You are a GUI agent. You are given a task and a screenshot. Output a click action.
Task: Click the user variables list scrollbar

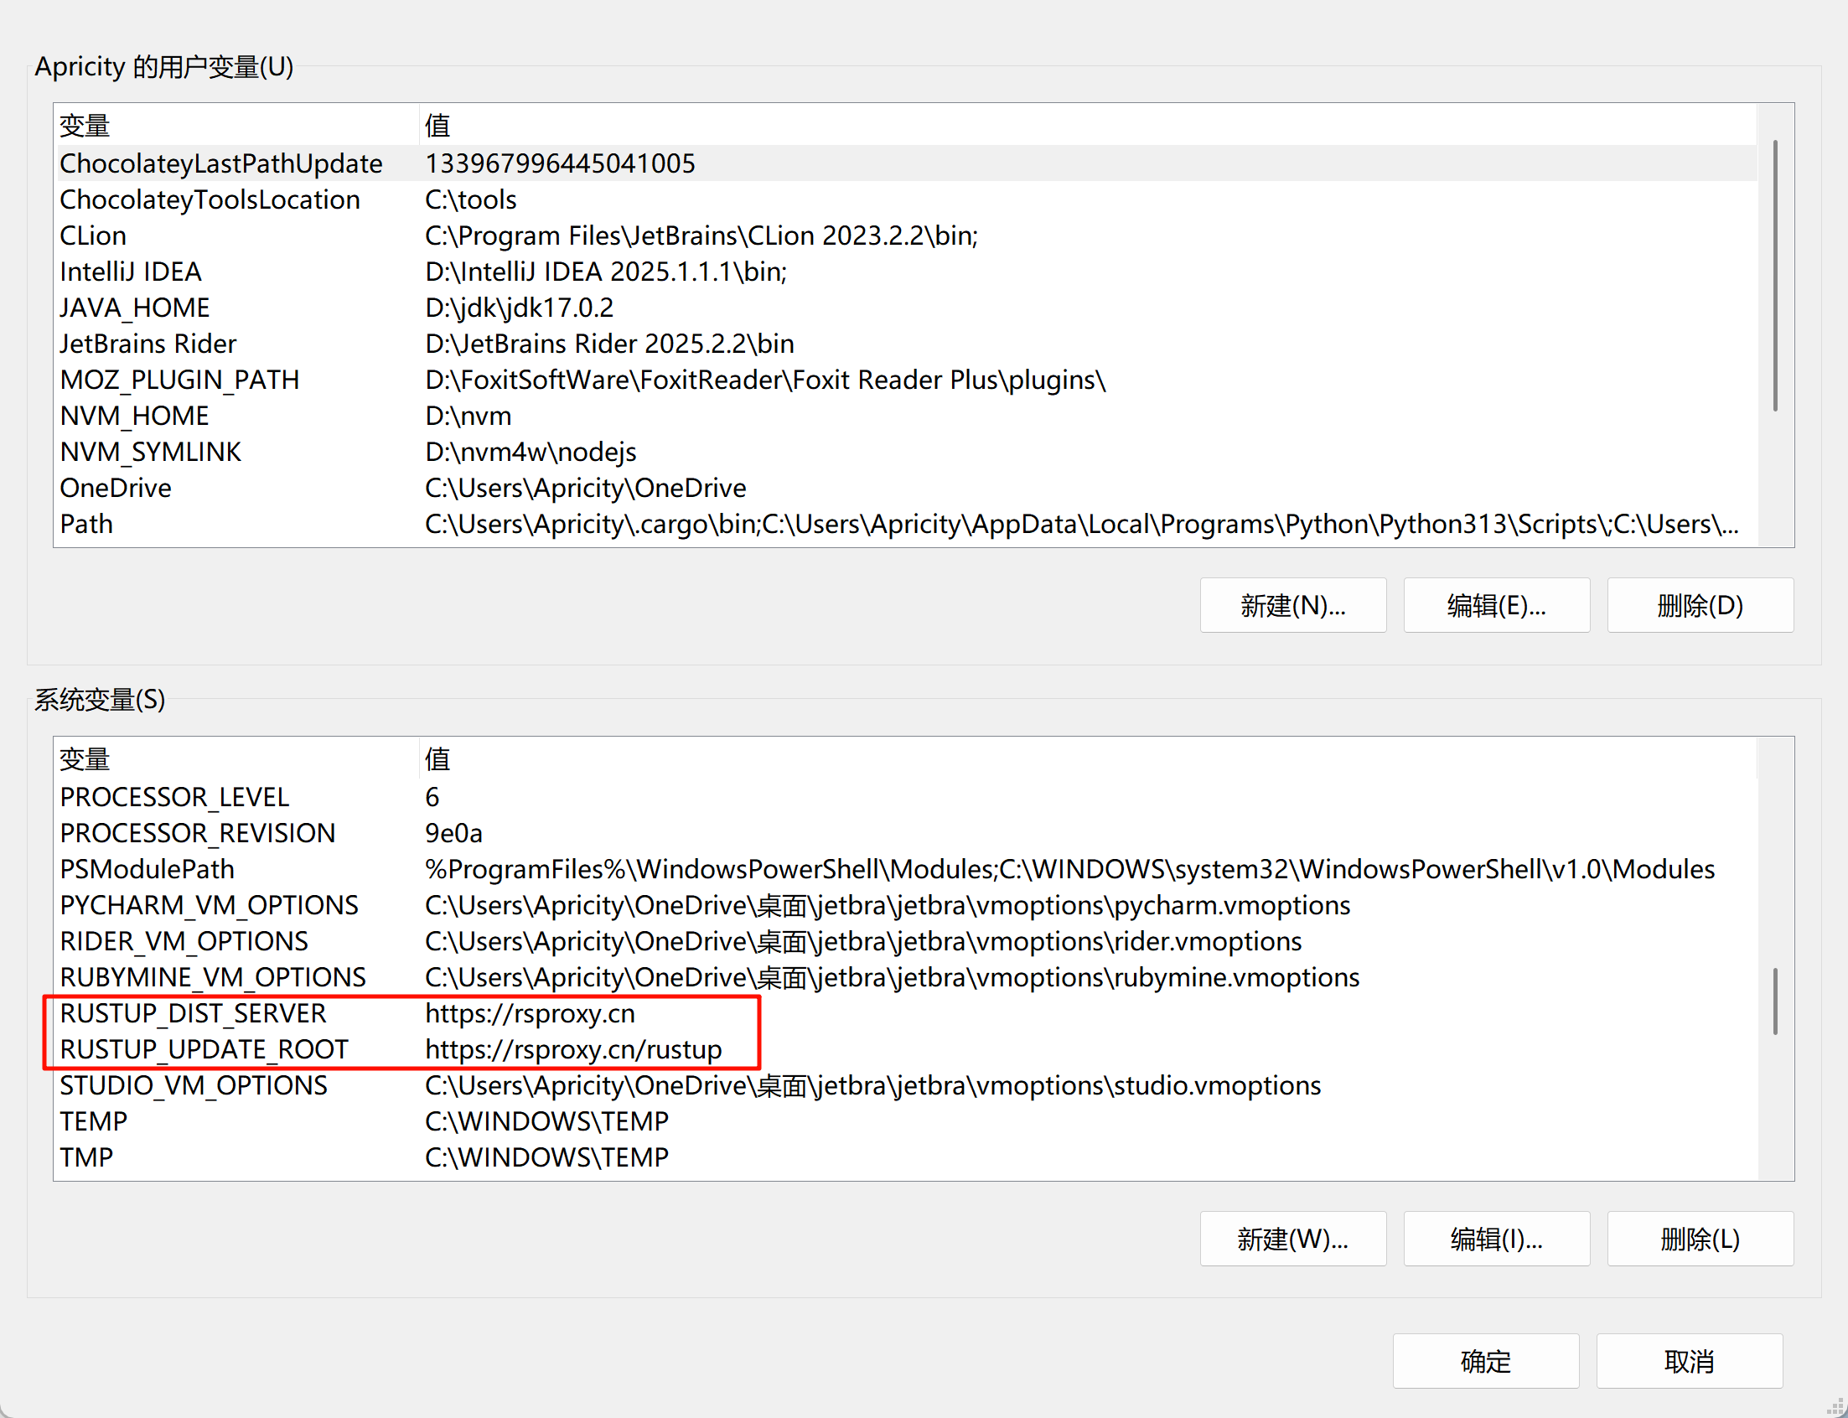(1774, 276)
